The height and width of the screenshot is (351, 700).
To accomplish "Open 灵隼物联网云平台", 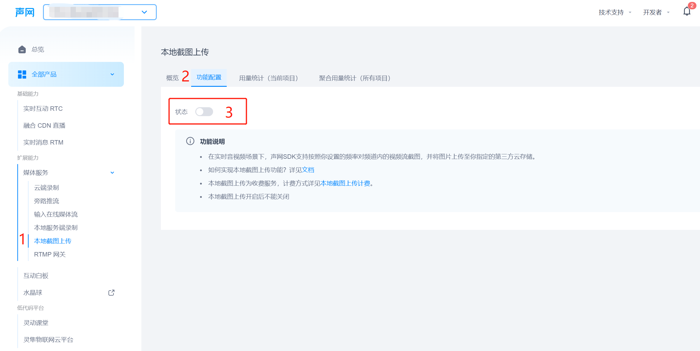I will [x=48, y=340].
